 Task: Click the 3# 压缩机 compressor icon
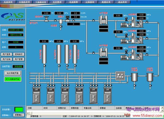tap(132, 55)
